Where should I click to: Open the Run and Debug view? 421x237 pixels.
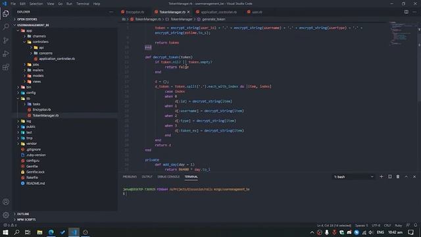pos(6,53)
